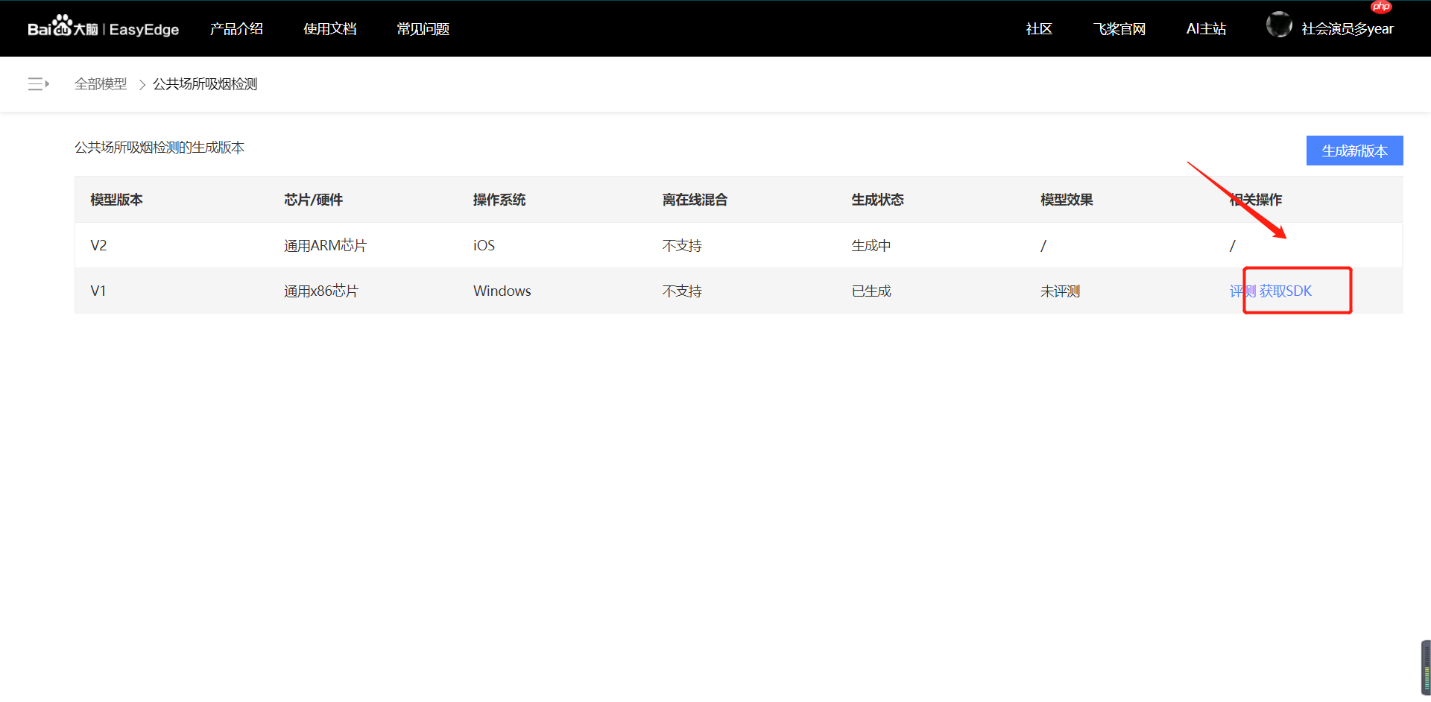Image resolution: width=1431 pixels, height=702 pixels.
Task: Go to 常见问题 in the navbar
Action: click(x=423, y=29)
